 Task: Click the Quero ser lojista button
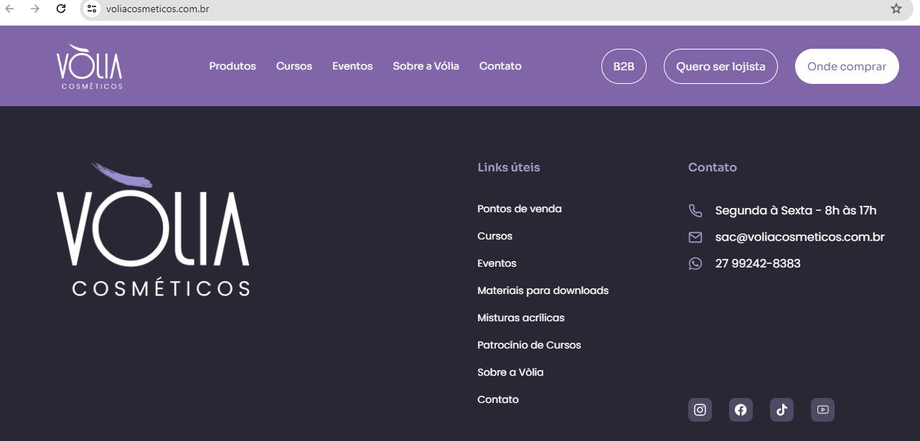pos(720,67)
